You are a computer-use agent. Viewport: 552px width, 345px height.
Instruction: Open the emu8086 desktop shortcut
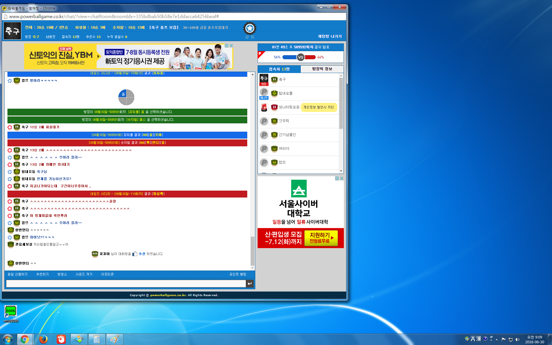point(11,314)
